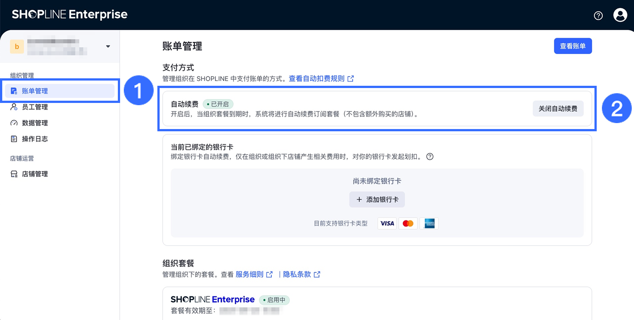The height and width of the screenshot is (320, 634).
Task: Click the 组织管理 sidebar group label
Action: click(x=22, y=75)
